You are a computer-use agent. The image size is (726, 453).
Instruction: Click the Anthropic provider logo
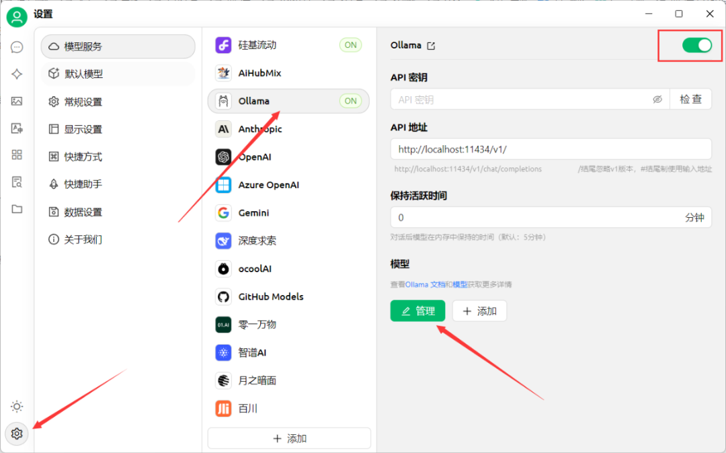[223, 129]
